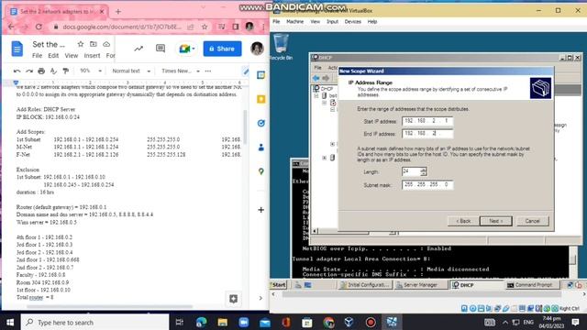This screenshot has height=330, width=587.
Task: Open Google Keep side panel icon
Action: (x=260, y=99)
